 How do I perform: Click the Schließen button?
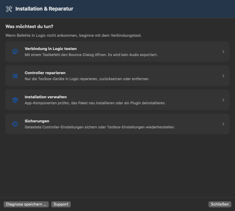pyautogui.click(x=220, y=204)
